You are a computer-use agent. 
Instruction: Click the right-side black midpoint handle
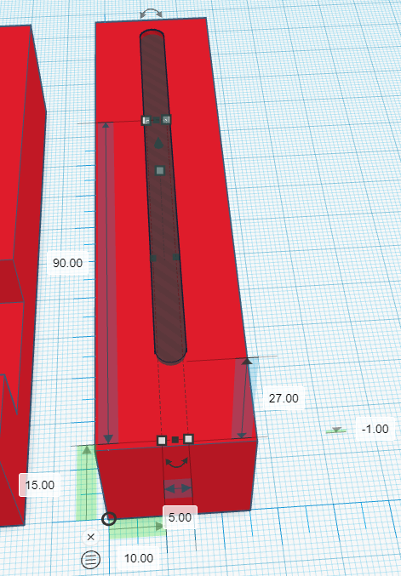click(176, 257)
